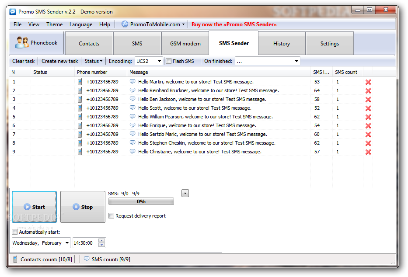The height and width of the screenshot is (277, 408).
Task: Remove the Hello Scott message row
Action: pos(368,108)
